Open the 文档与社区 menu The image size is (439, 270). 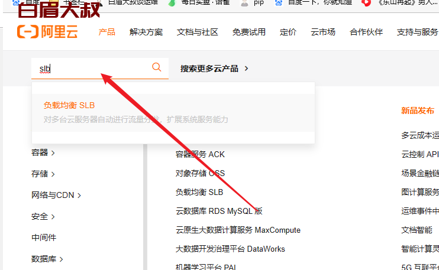(198, 32)
